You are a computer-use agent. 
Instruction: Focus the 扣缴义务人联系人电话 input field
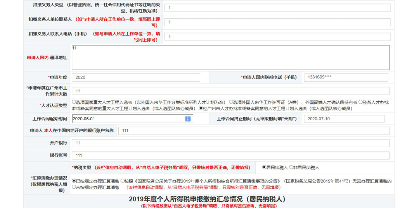(x=277, y=37)
